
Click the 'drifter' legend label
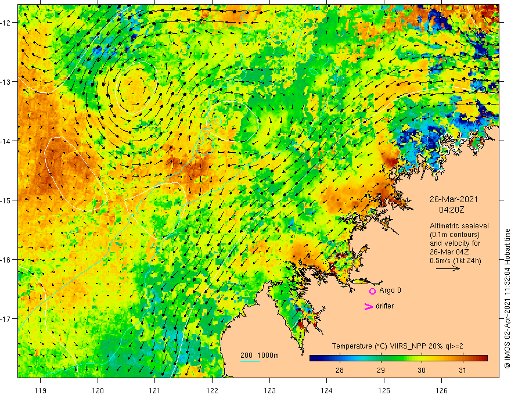coord(384,306)
